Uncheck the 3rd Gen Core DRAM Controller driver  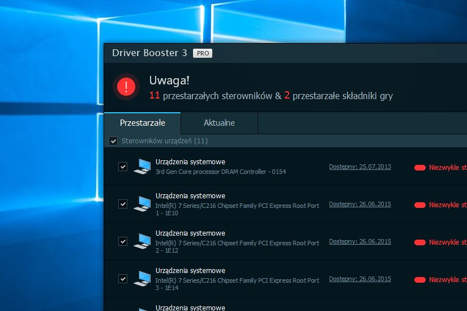pyautogui.click(x=123, y=167)
